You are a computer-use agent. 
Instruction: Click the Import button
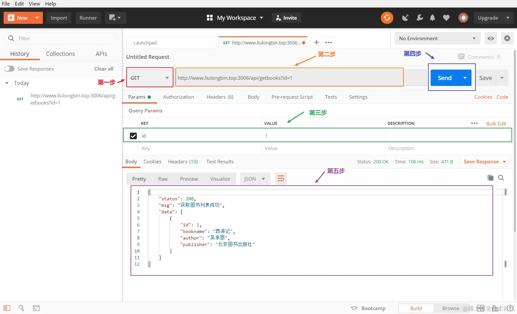[x=59, y=18]
